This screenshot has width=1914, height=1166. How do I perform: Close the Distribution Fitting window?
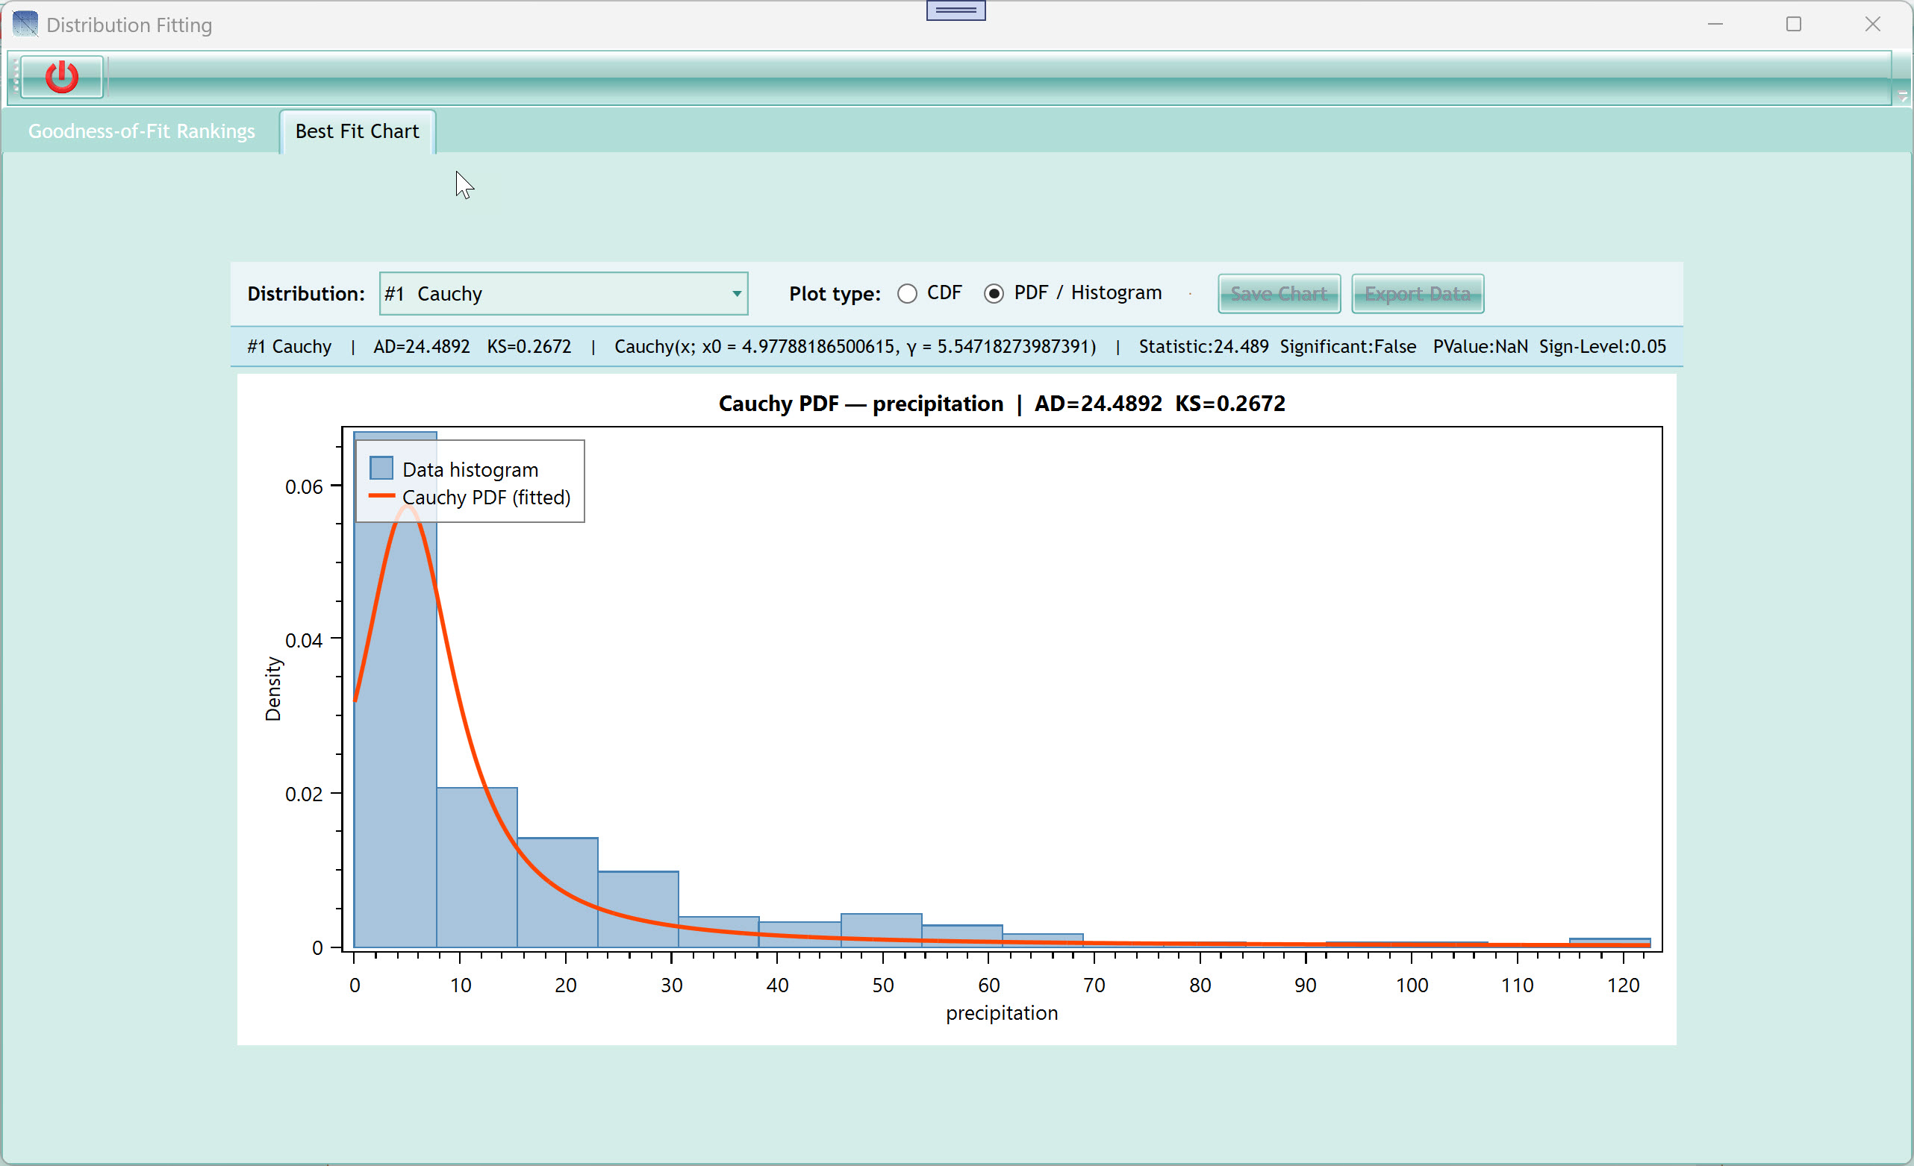[x=1872, y=24]
